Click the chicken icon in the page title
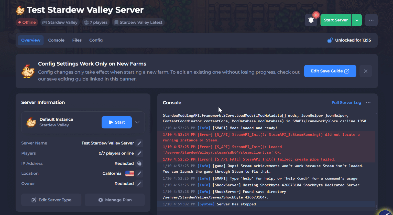The height and width of the screenshot is (215, 393). tap(20, 10)
